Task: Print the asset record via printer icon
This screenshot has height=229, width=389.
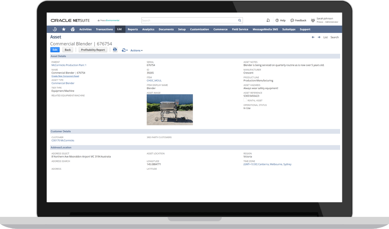Action: (x=115, y=50)
